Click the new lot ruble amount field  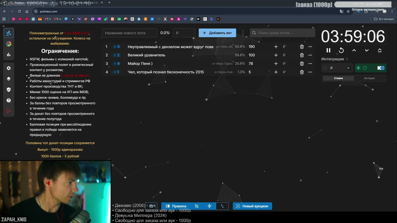click(184, 33)
